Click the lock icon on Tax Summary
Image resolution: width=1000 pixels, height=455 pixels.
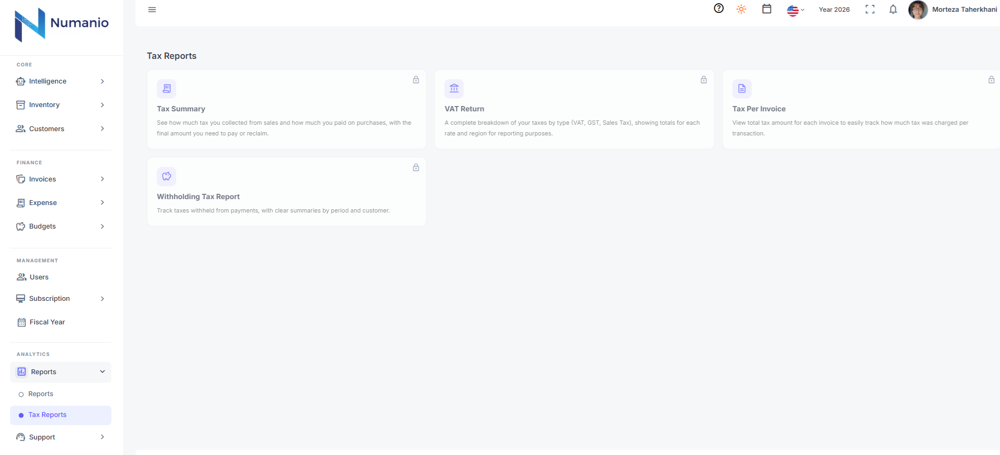416,80
